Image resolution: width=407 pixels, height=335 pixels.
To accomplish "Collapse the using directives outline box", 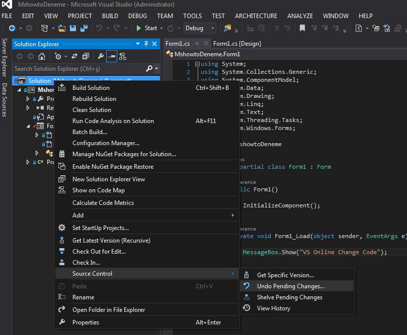I will (198, 64).
